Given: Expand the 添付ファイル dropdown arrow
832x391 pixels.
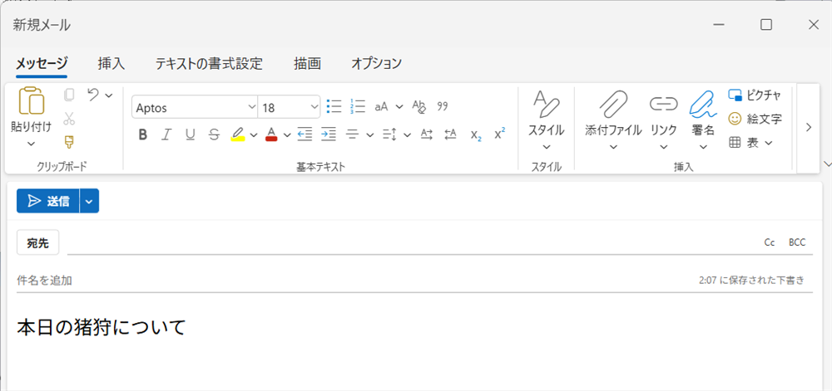Looking at the screenshot, I should coord(613,147).
